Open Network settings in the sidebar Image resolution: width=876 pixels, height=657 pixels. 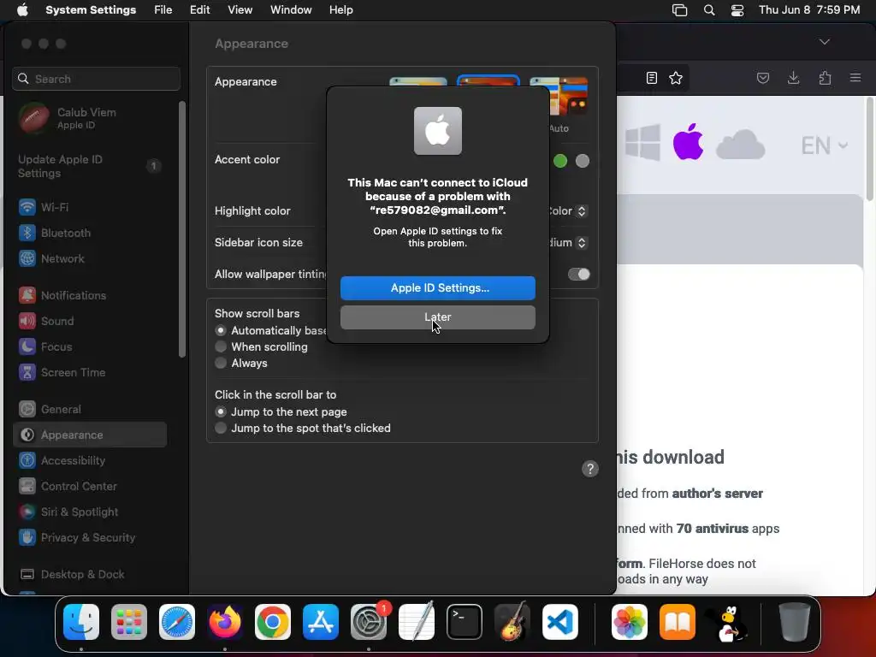pyautogui.click(x=89, y=258)
